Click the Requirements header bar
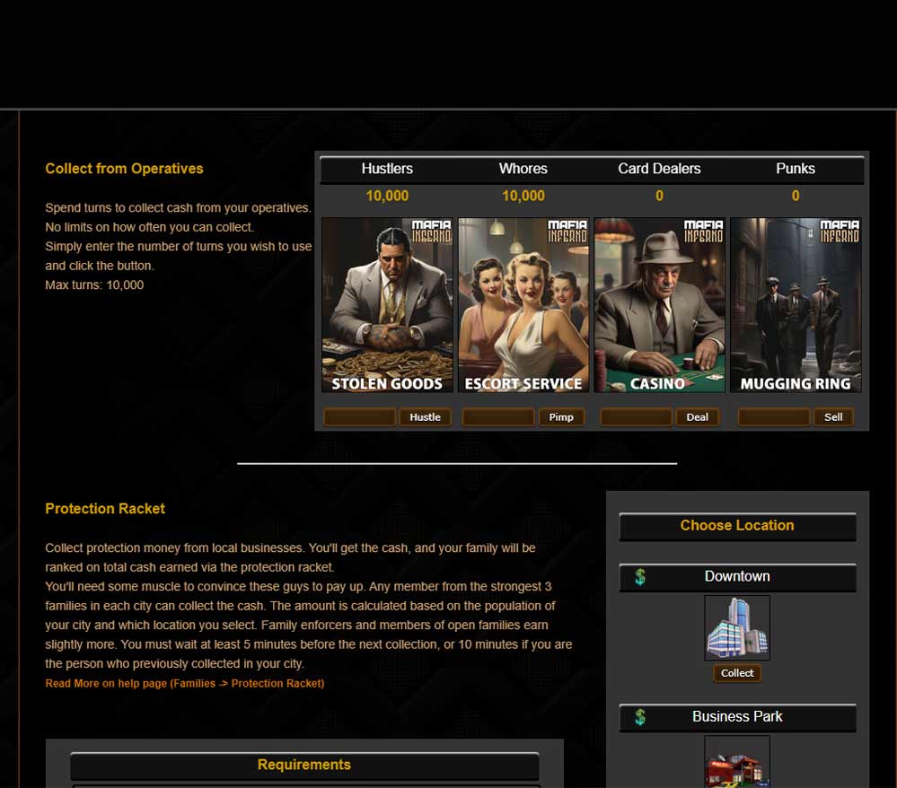This screenshot has width=897, height=788. (x=304, y=766)
